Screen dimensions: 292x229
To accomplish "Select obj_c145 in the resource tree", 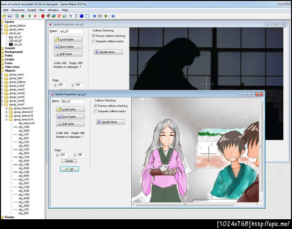I will point(24,165).
